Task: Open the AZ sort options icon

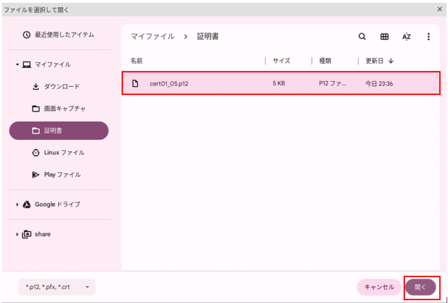Action: pos(407,37)
